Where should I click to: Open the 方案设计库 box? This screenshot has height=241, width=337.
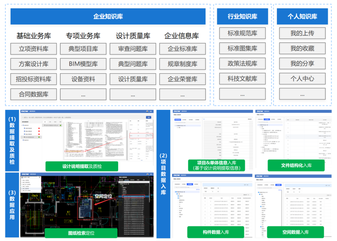[x=34, y=64]
